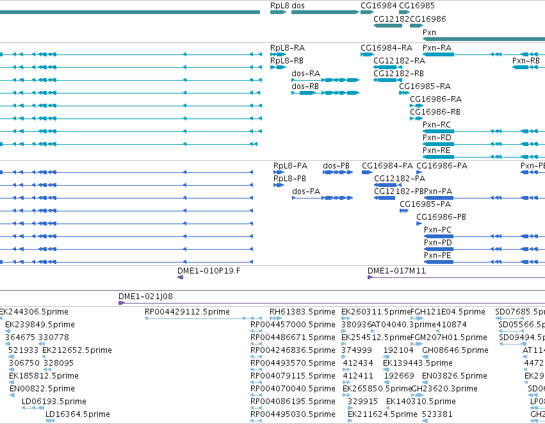Open the Pxn-RB transcript label
This screenshot has width=545, height=424.
[526, 61]
